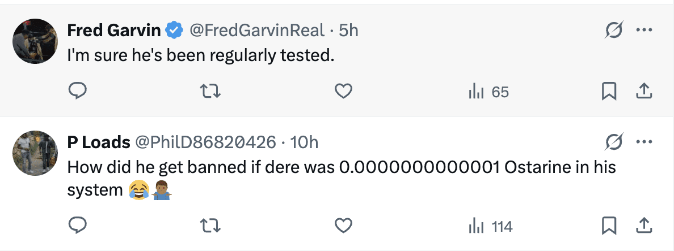
Task: Open Grok action on Fred Garvin's tweet
Action: coord(613,30)
